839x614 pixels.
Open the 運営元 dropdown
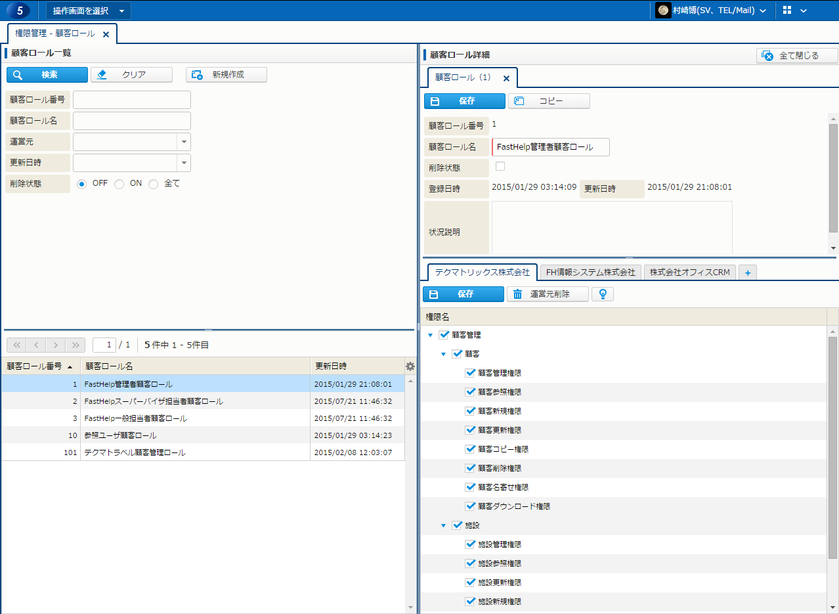(x=184, y=142)
